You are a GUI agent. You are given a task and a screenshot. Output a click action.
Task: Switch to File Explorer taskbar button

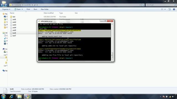pyautogui.click(x=19, y=97)
